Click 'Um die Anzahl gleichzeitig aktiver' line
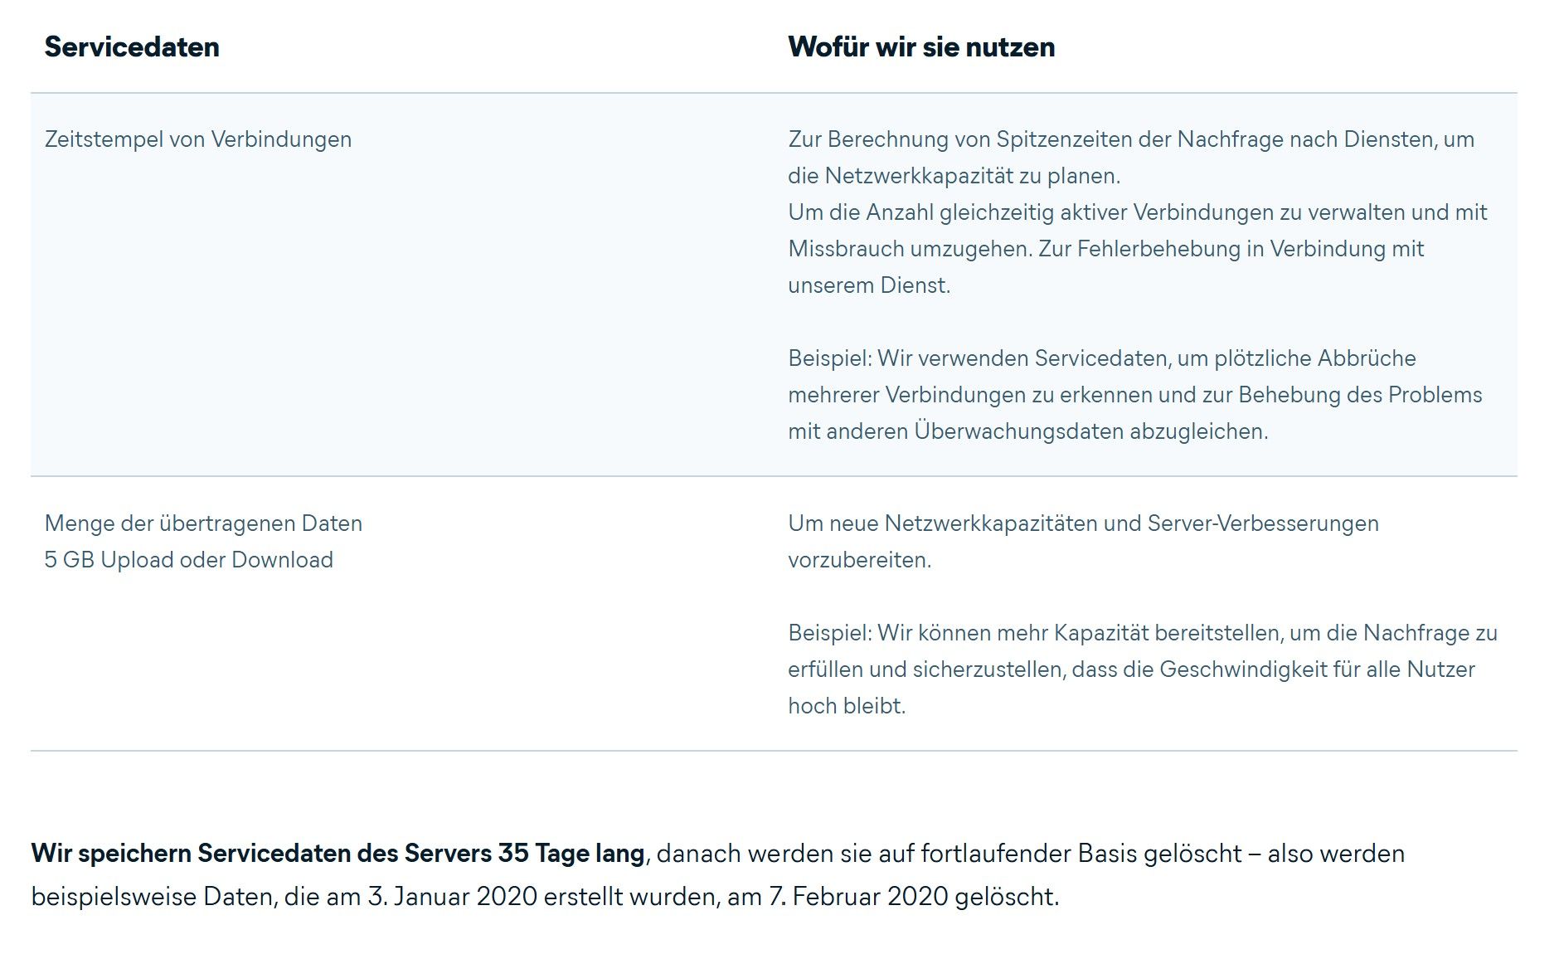Screen dimensions: 1559x959 coord(1138,212)
